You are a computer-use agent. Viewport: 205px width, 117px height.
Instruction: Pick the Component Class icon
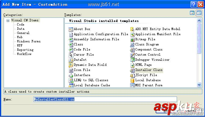132,50
